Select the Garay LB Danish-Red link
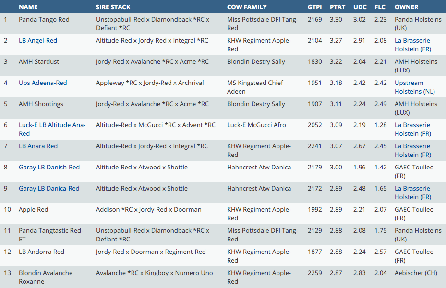Image resolution: width=446 pixels, height=288 pixels. click(49, 168)
